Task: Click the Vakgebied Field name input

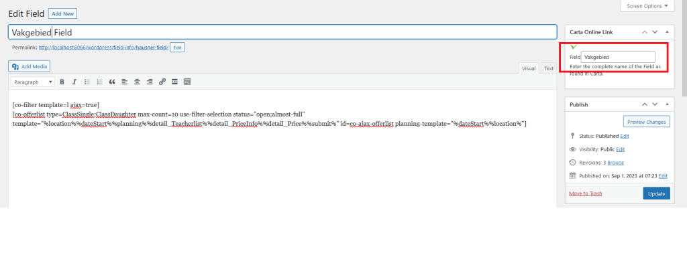Action: 282,32
